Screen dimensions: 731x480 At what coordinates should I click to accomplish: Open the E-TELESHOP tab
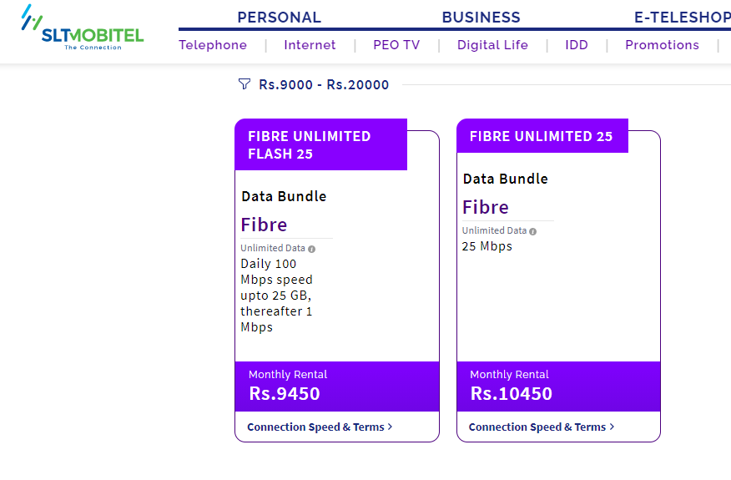(683, 18)
